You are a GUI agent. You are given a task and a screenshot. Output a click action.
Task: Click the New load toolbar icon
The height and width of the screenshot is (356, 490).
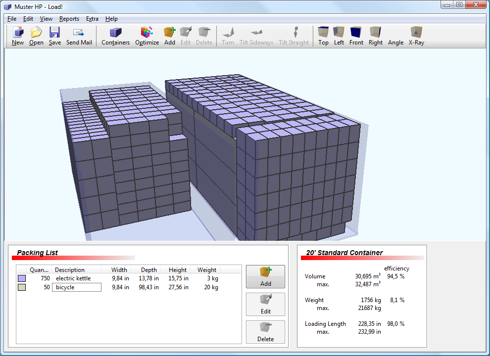[x=18, y=36]
